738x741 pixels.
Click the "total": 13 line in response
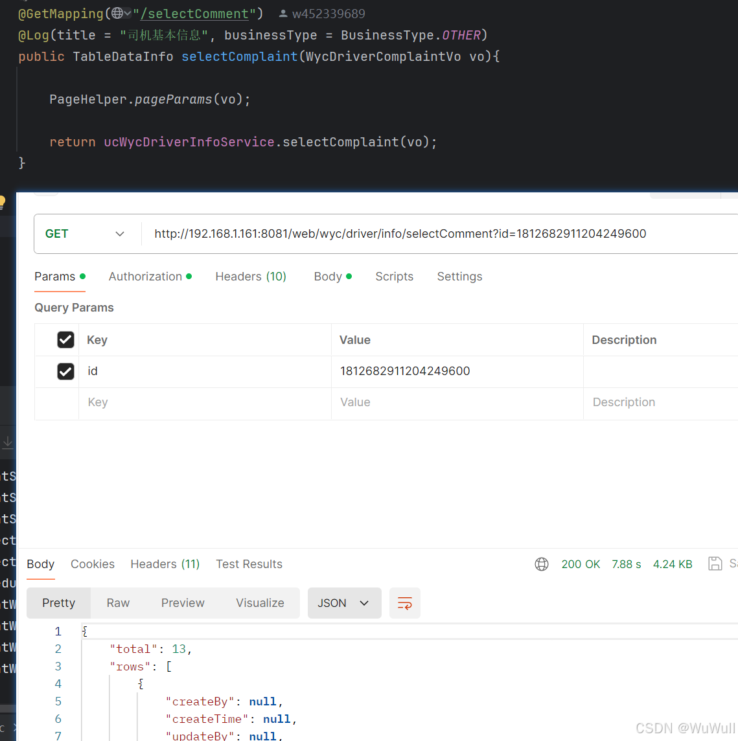[x=150, y=649]
